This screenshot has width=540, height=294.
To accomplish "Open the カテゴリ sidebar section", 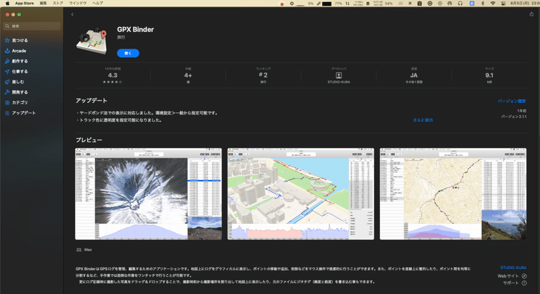I will coord(16,102).
